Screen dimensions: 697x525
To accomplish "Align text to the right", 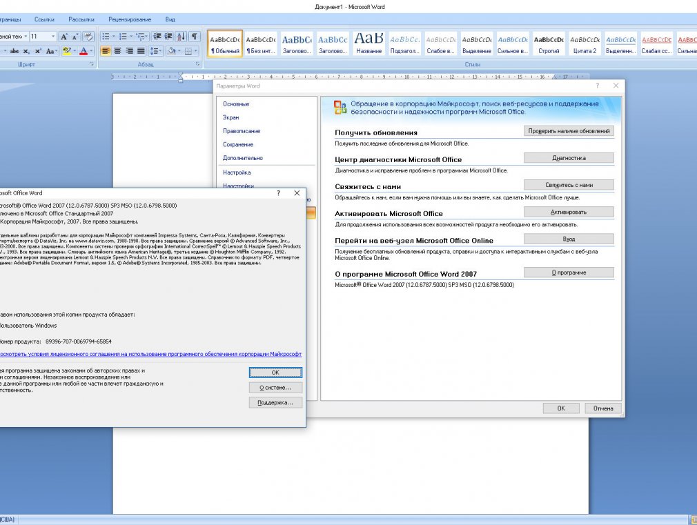I will [129, 51].
